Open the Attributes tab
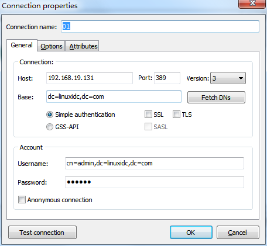This screenshot has height=246, width=267. pos(82,46)
